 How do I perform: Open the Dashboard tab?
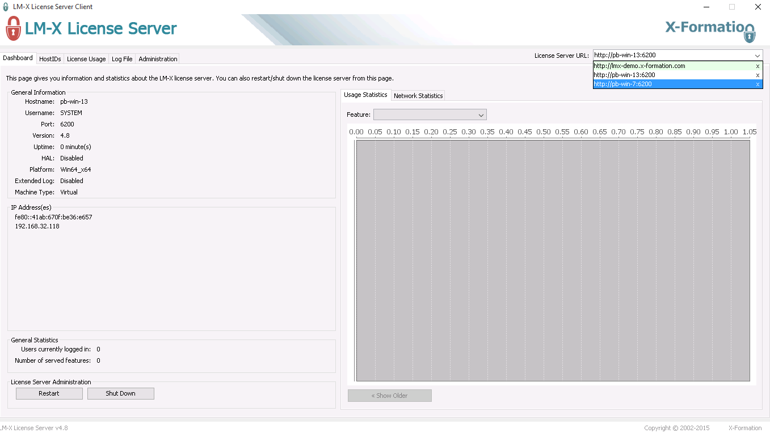(x=18, y=58)
